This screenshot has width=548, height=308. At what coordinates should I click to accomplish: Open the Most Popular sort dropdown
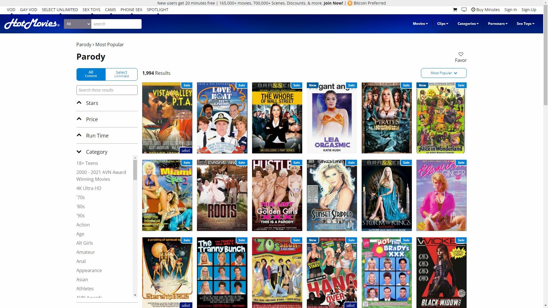coord(443,73)
